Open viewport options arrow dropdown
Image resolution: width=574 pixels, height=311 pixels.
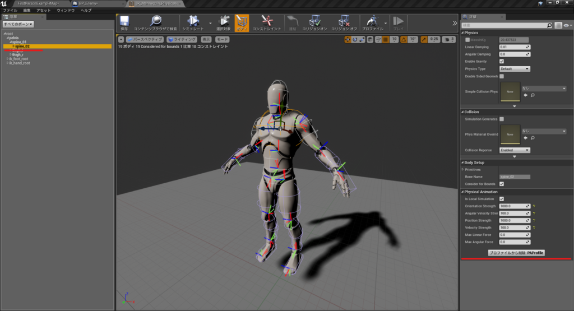pos(121,40)
